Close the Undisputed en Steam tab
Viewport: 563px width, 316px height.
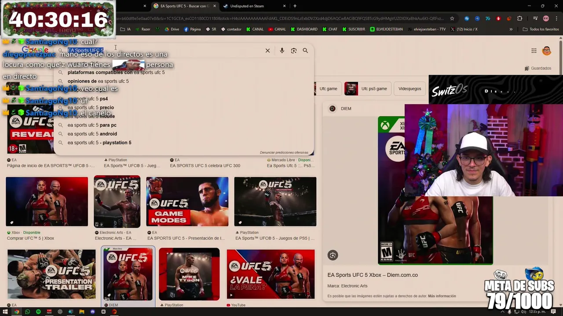[285, 6]
